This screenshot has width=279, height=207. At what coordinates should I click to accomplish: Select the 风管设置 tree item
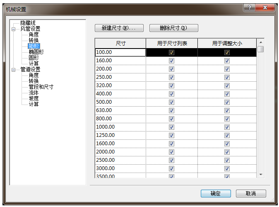pos(30,29)
